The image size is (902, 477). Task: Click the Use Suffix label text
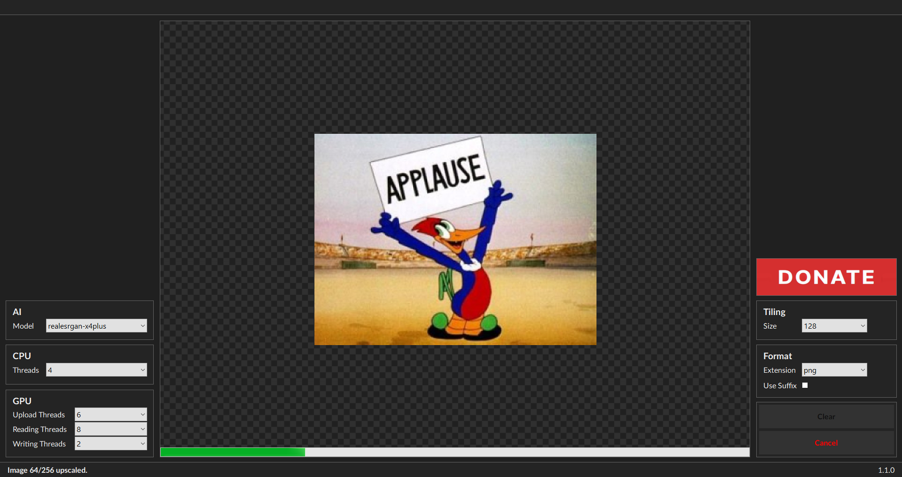[x=780, y=385]
